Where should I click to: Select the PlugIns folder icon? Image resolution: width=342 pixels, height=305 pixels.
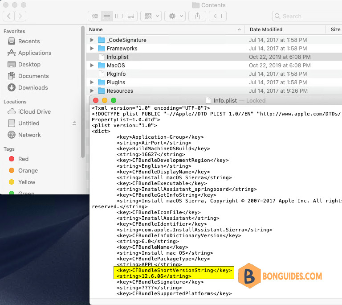click(x=102, y=82)
